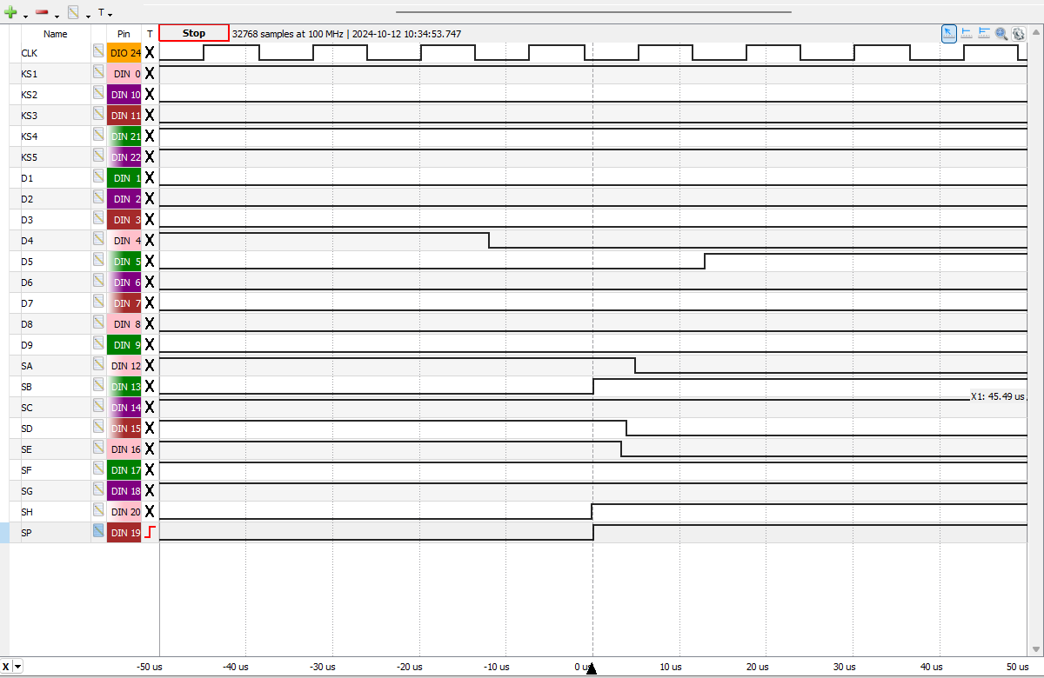
Task: Click the vertical scrollbar down arrow
Action: [x=1036, y=649]
